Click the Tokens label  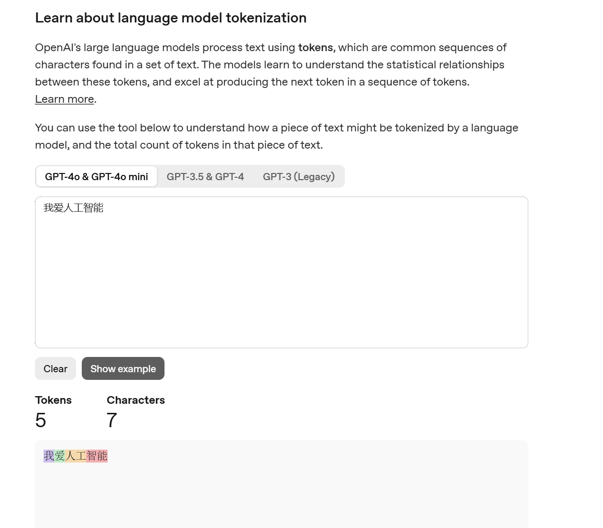[53, 400]
